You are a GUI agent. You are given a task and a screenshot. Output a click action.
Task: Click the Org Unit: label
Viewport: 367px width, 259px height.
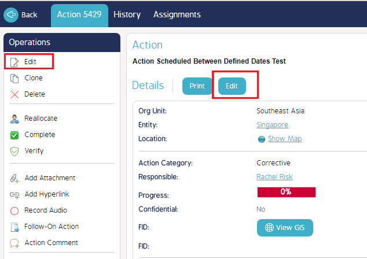point(153,111)
